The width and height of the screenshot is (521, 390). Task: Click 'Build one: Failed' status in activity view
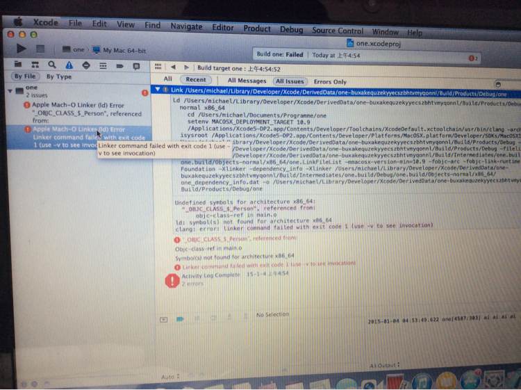280,54
